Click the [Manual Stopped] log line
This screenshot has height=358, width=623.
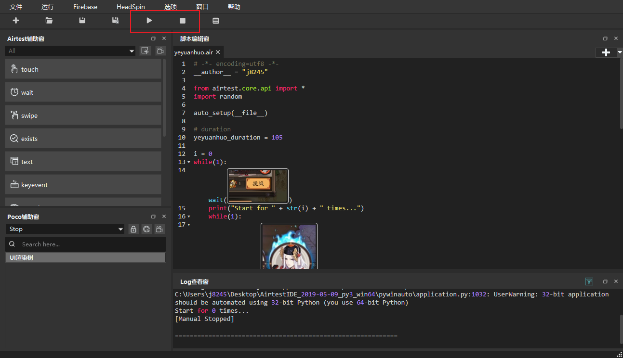click(x=204, y=319)
